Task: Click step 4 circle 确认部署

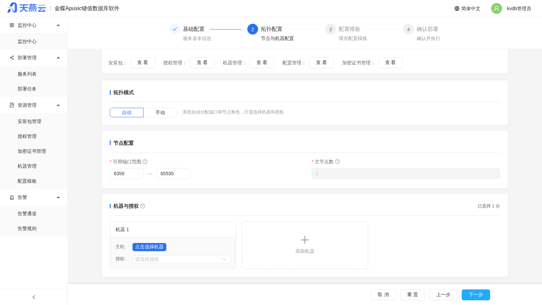Action: click(409, 29)
